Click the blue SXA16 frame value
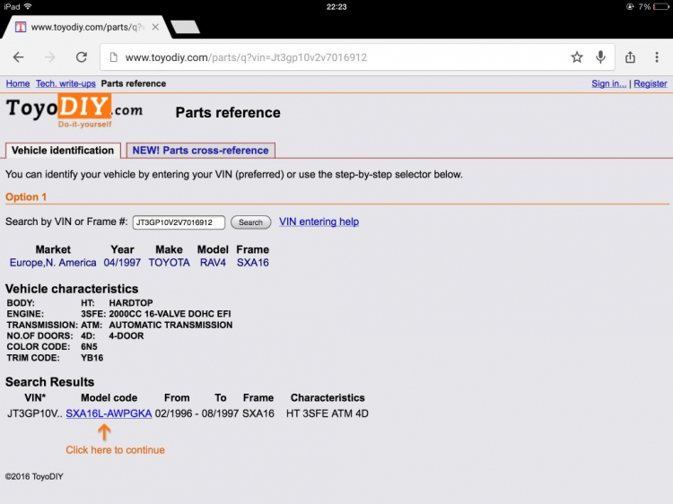This screenshot has height=504, width=673. (253, 263)
